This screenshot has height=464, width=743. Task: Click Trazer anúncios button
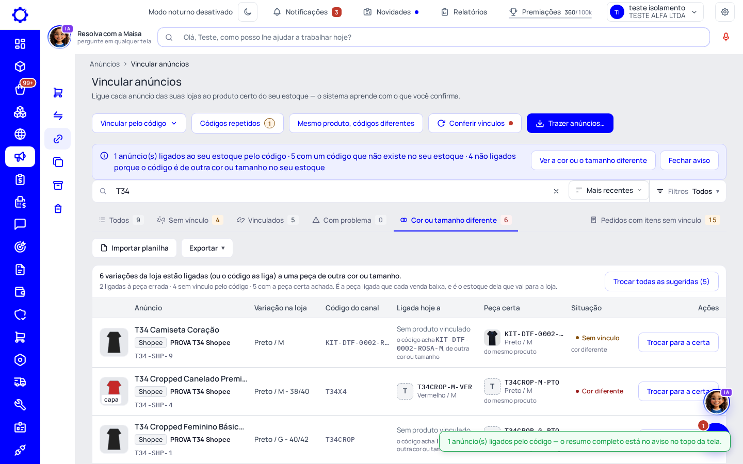coord(570,123)
